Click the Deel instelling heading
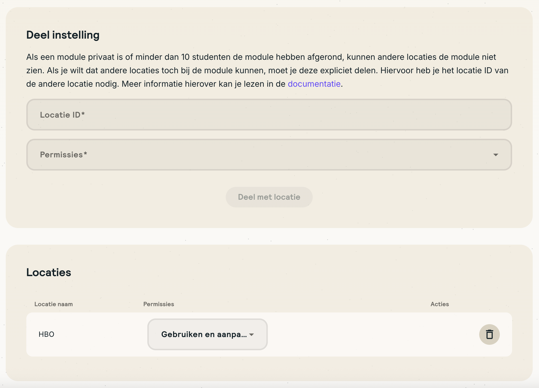539x388 pixels. (x=63, y=35)
